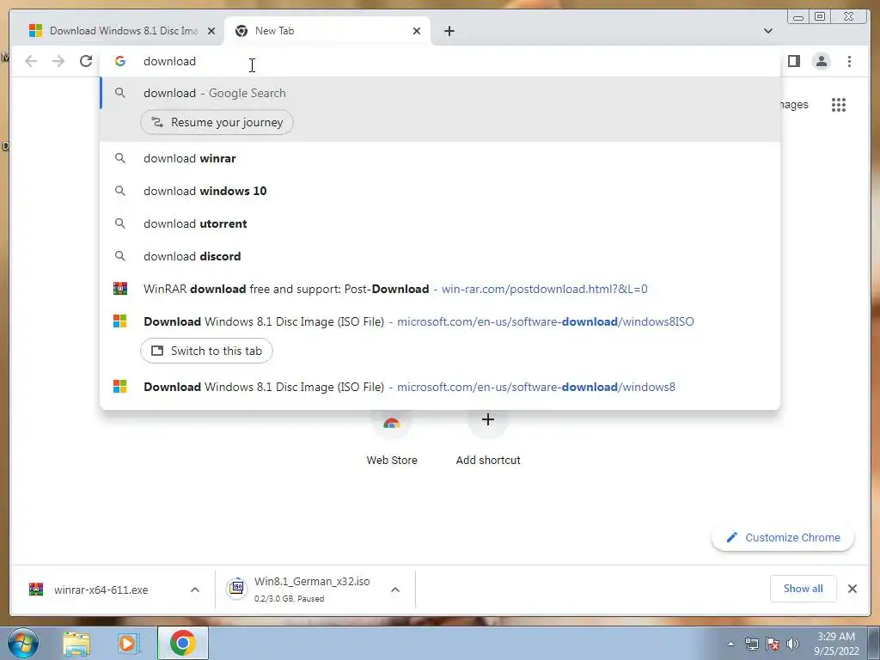Open the WinRAR post-download page suggestion

tap(440, 289)
